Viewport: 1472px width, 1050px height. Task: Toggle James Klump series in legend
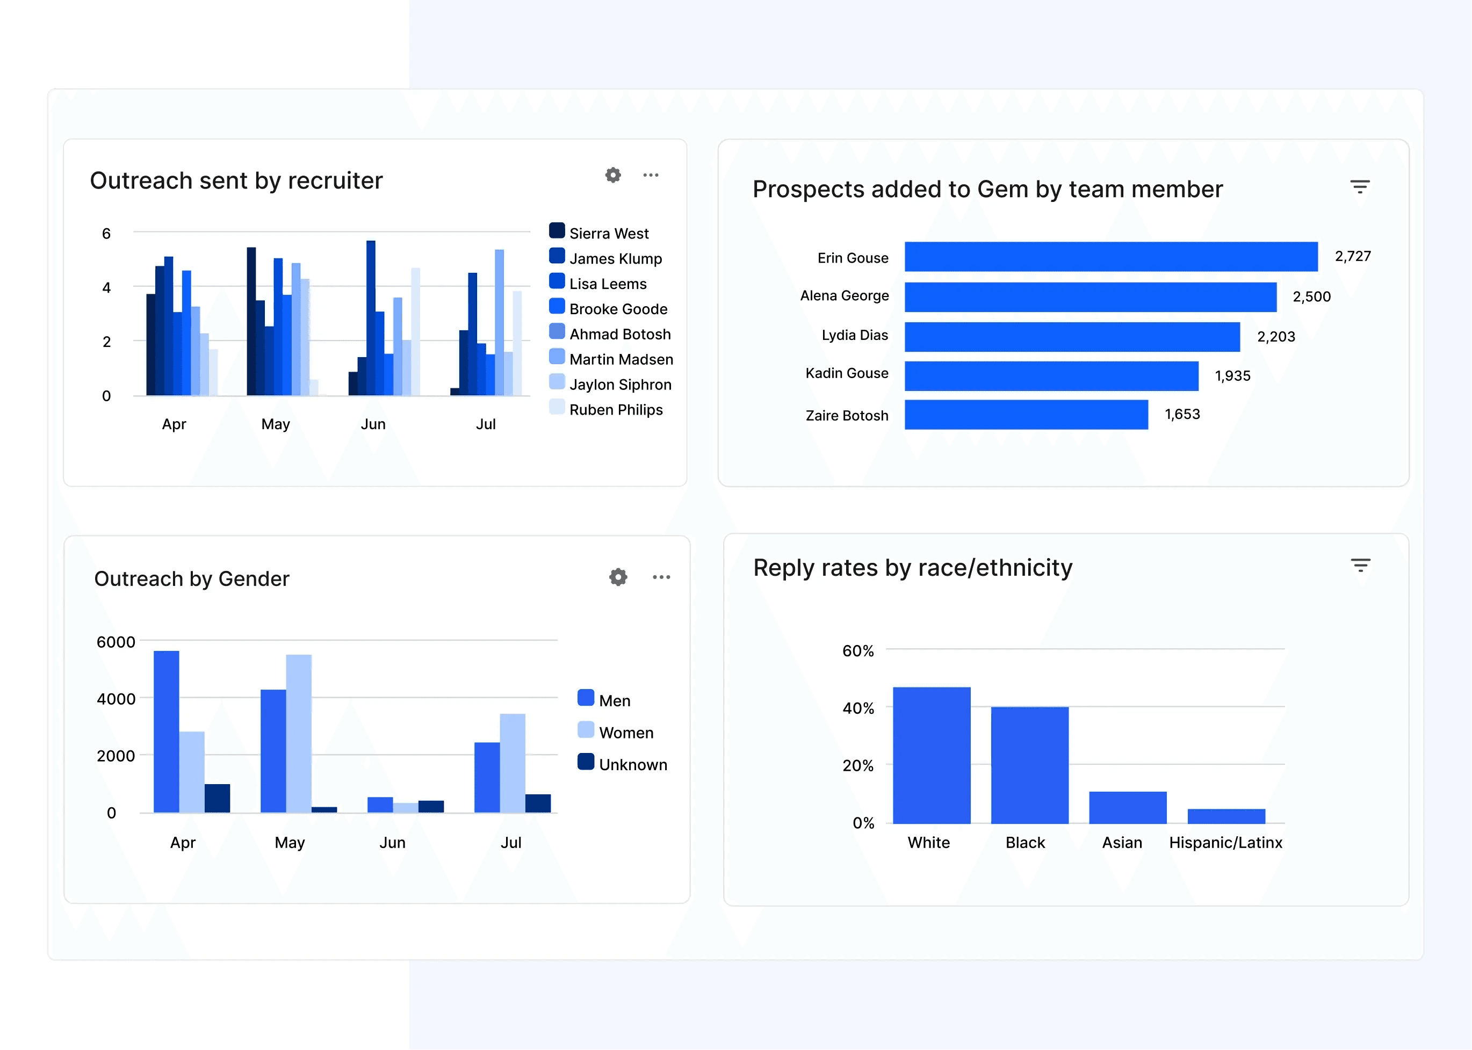[615, 259]
